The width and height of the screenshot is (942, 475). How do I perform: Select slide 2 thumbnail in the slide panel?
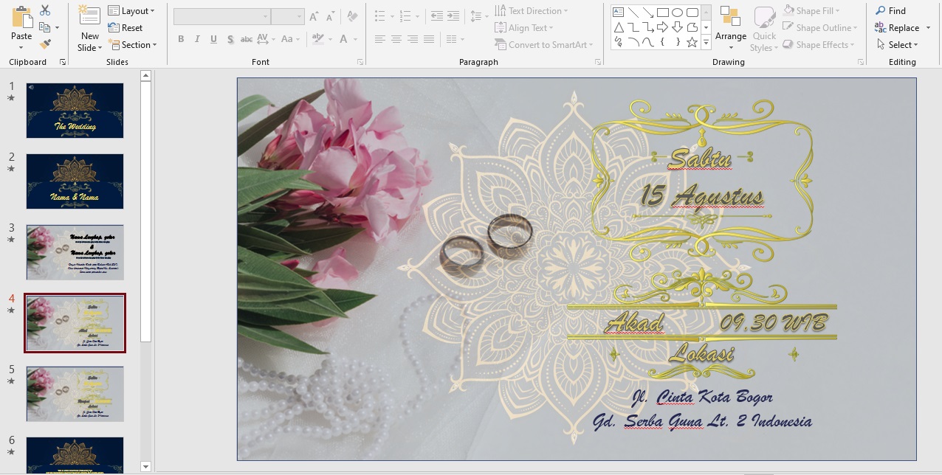[x=74, y=181]
